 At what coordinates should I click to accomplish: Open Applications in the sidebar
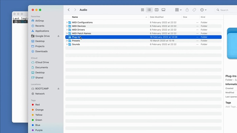pyautogui.click(x=42, y=31)
